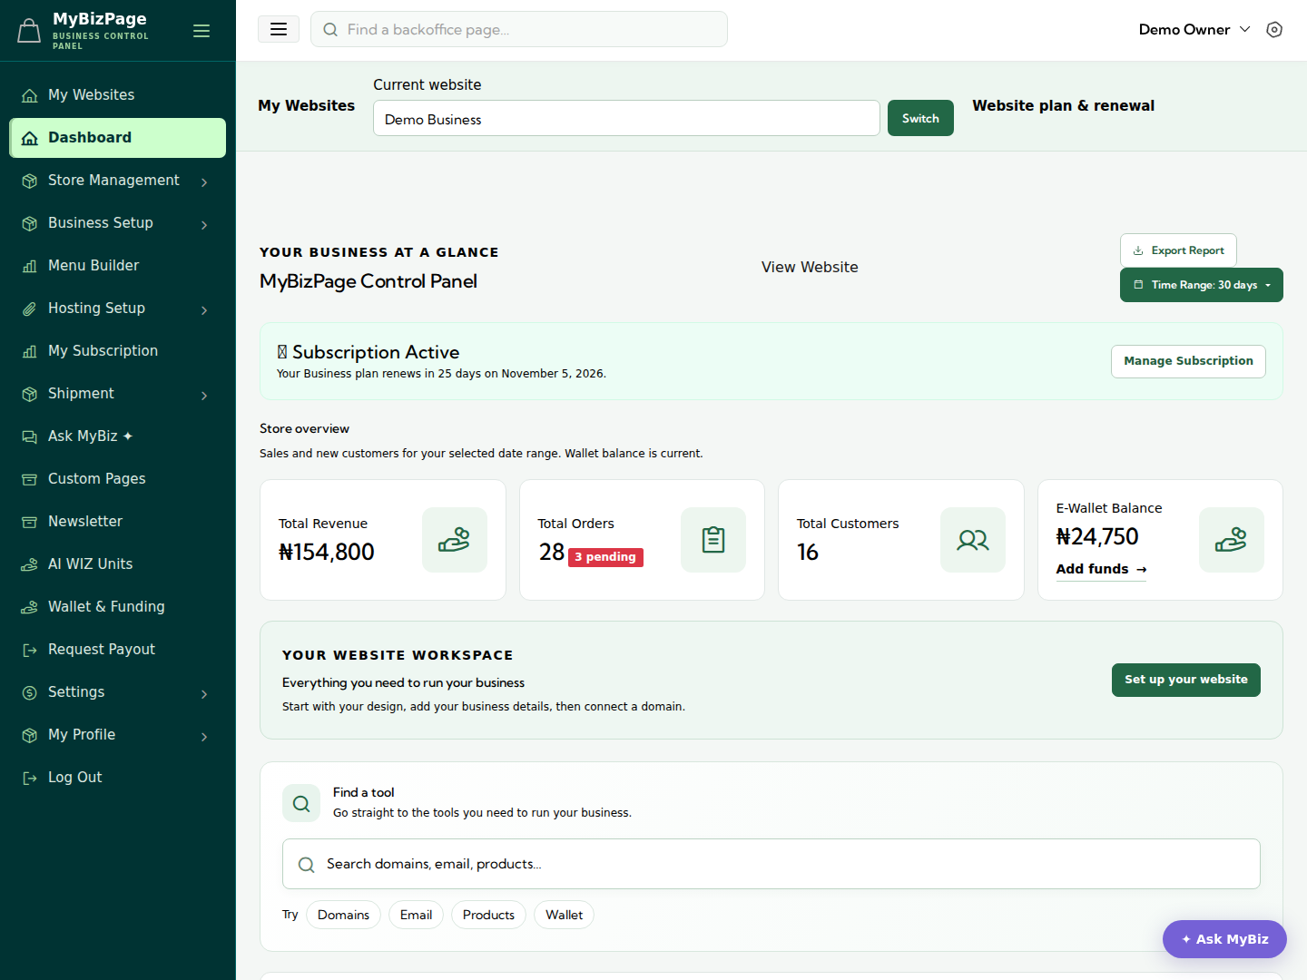Screen dimensions: 1307x980
Task: Open the Demo Owner account menu
Action: [x=1194, y=30]
